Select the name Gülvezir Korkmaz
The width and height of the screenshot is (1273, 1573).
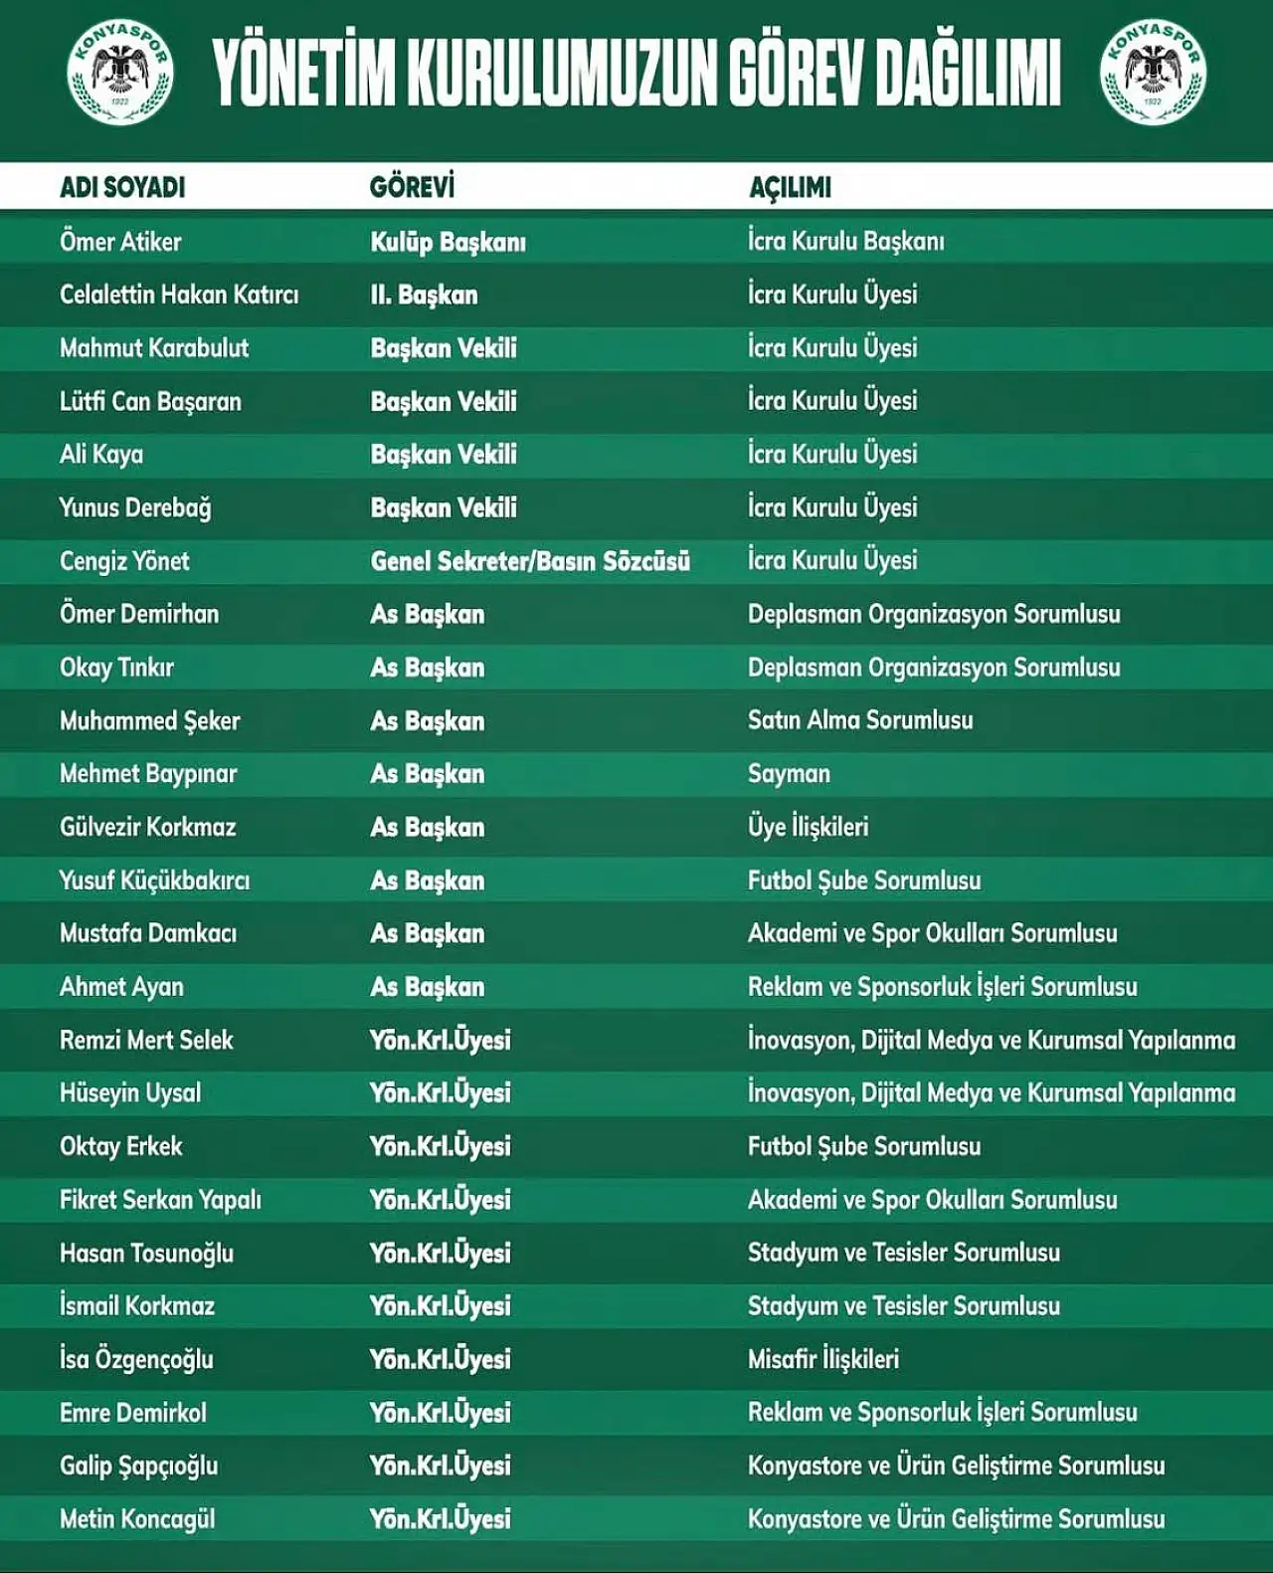tap(148, 827)
